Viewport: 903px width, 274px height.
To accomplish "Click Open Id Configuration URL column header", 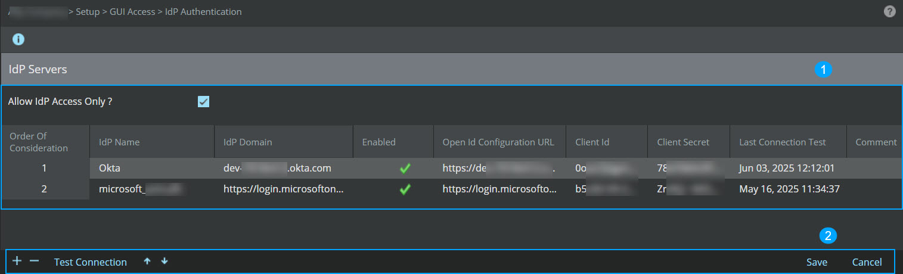I will (499, 142).
